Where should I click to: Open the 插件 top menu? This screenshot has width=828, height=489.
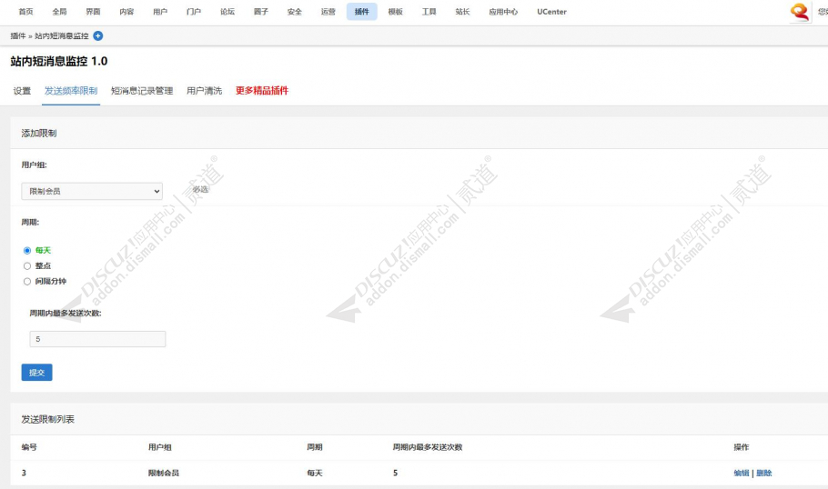click(362, 12)
